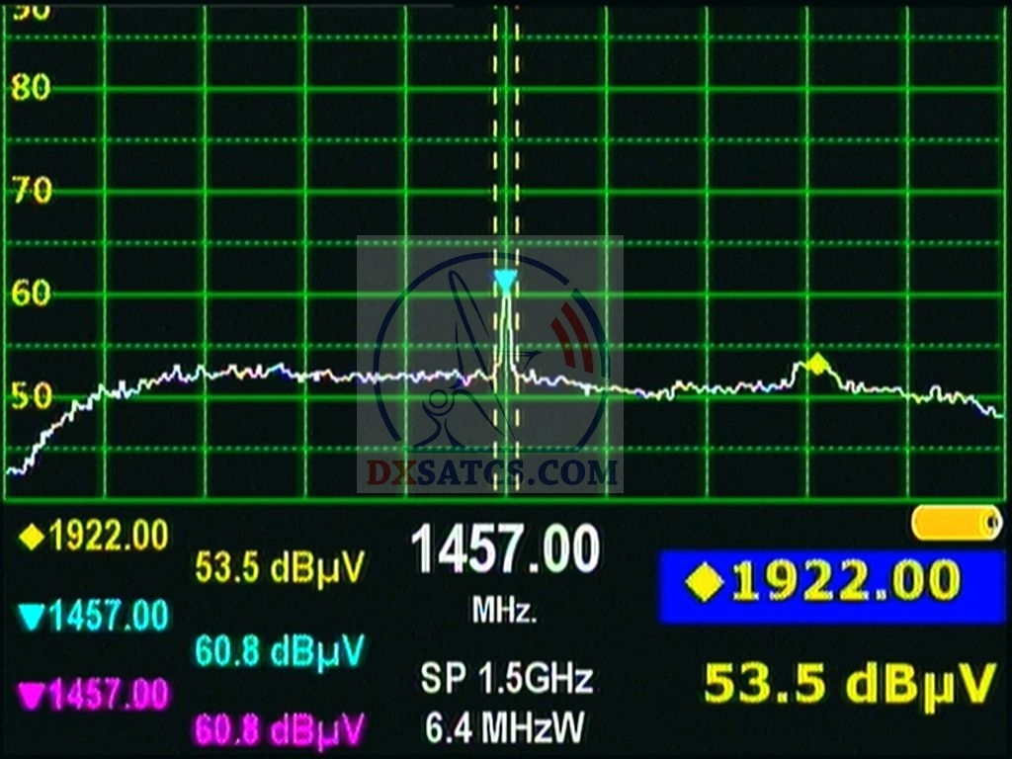Click the magenta 60.8 dBµV level value

click(279, 730)
